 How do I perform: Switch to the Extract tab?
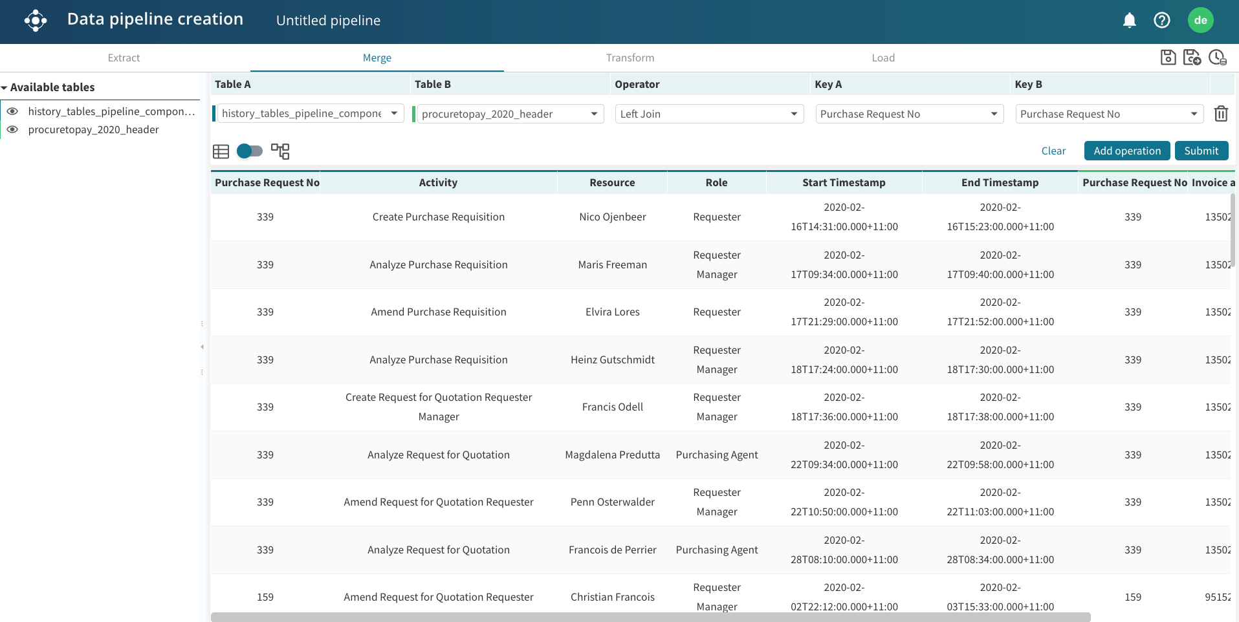click(124, 58)
